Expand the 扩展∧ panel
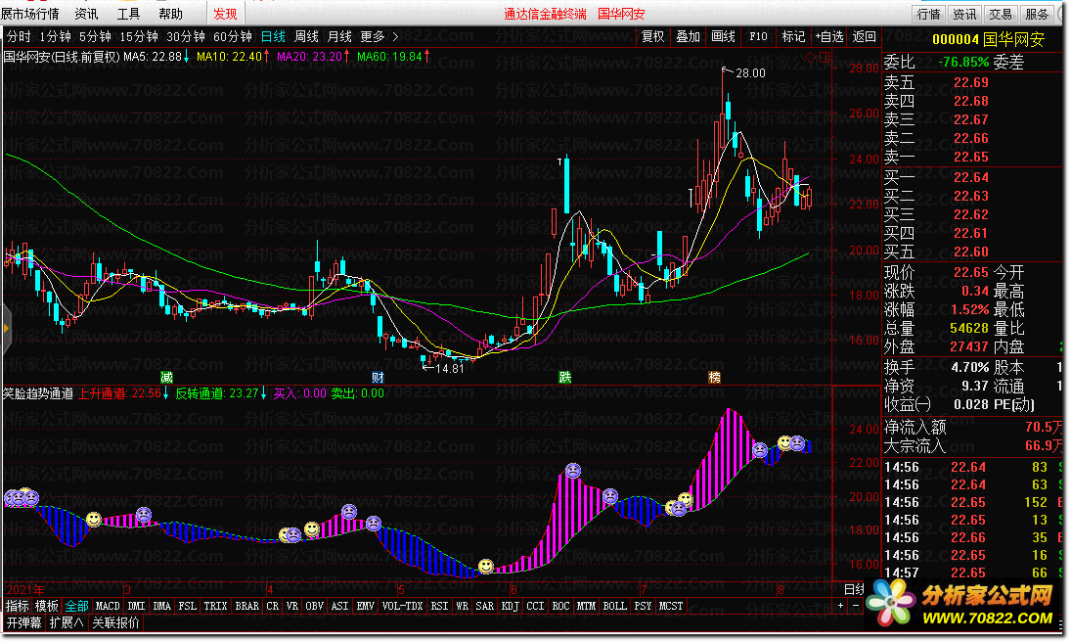 [x=67, y=622]
